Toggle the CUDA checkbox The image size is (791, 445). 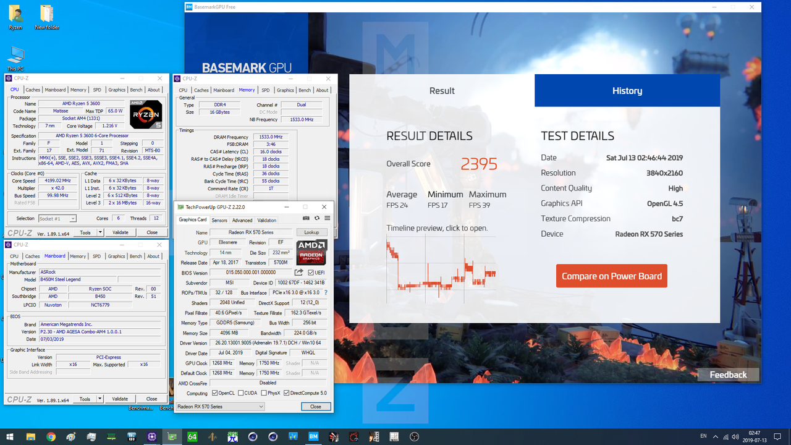pyautogui.click(x=241, y=393)
